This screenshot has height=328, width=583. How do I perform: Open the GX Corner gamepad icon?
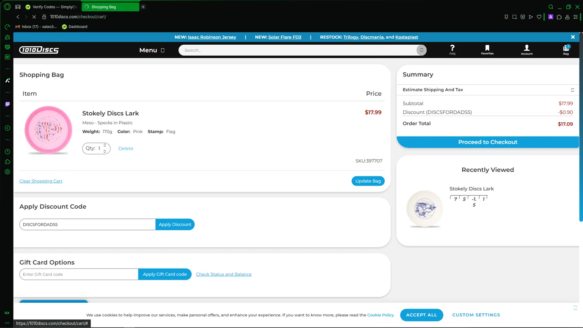point(18,7)
